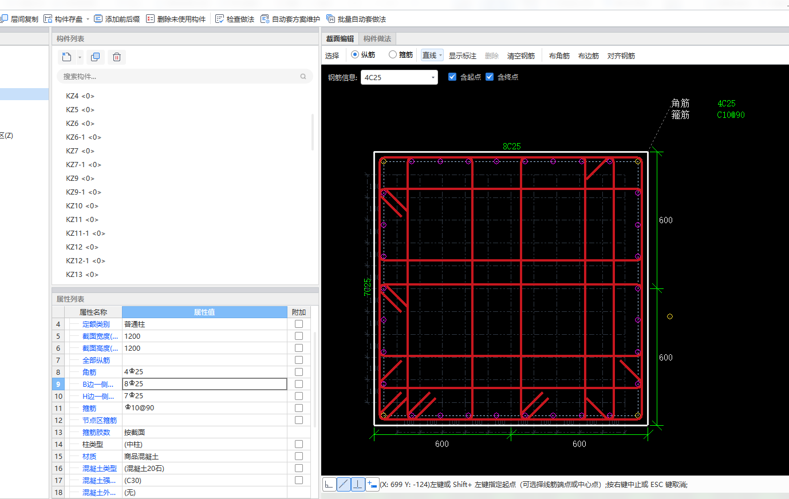Click the 8C25 top rebar annotation
Screen dimensions: 789x499
(x=512, y=146)
